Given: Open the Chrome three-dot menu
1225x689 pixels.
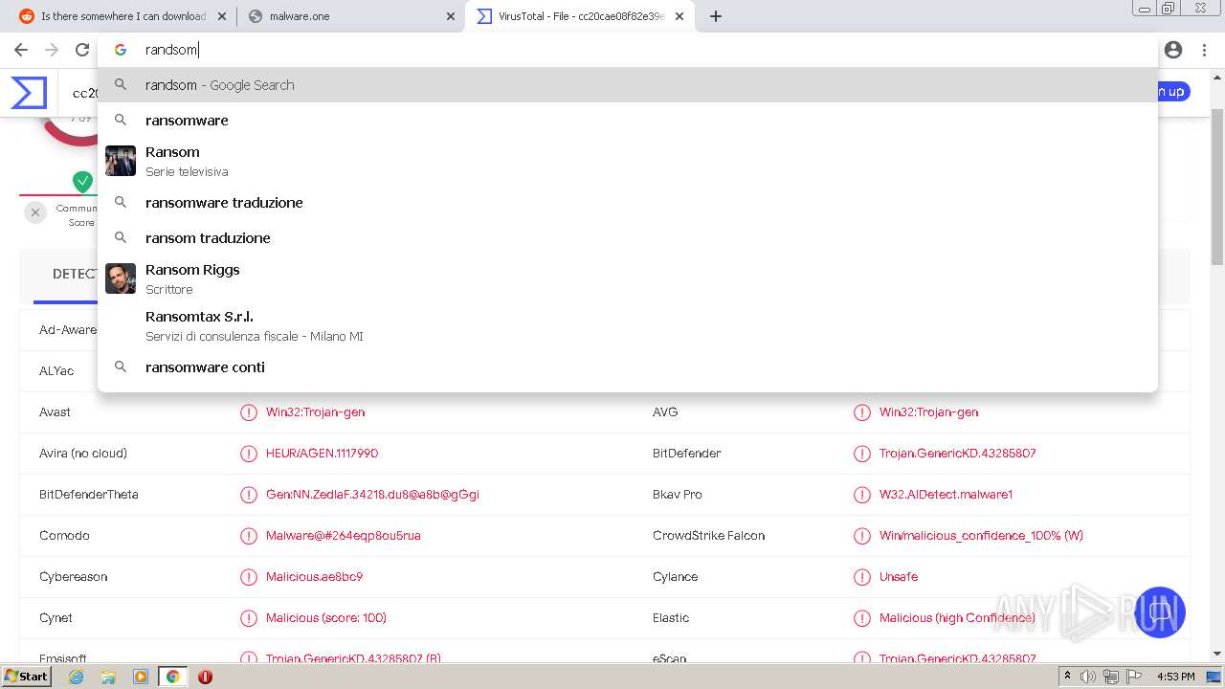Looking at the screenshot, I should point(1204,50).
